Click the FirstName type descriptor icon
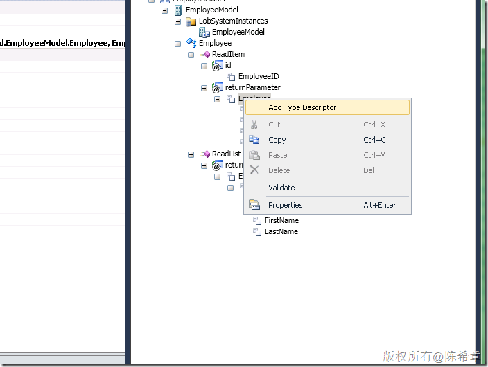 pos(257,221)
